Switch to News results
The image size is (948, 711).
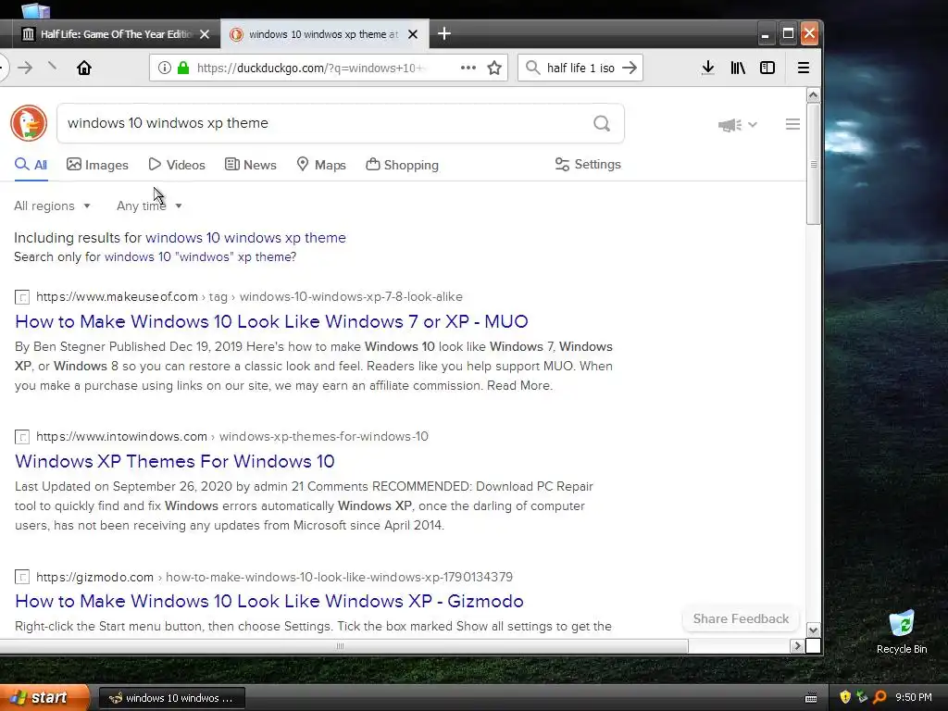[250, 165]
